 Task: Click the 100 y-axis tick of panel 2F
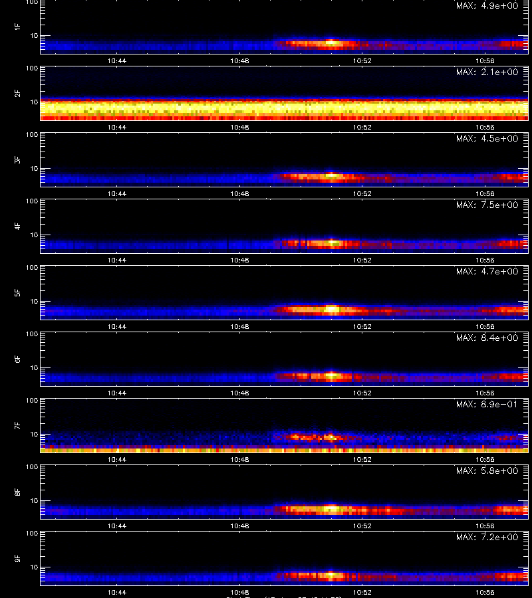coord(32,68)
